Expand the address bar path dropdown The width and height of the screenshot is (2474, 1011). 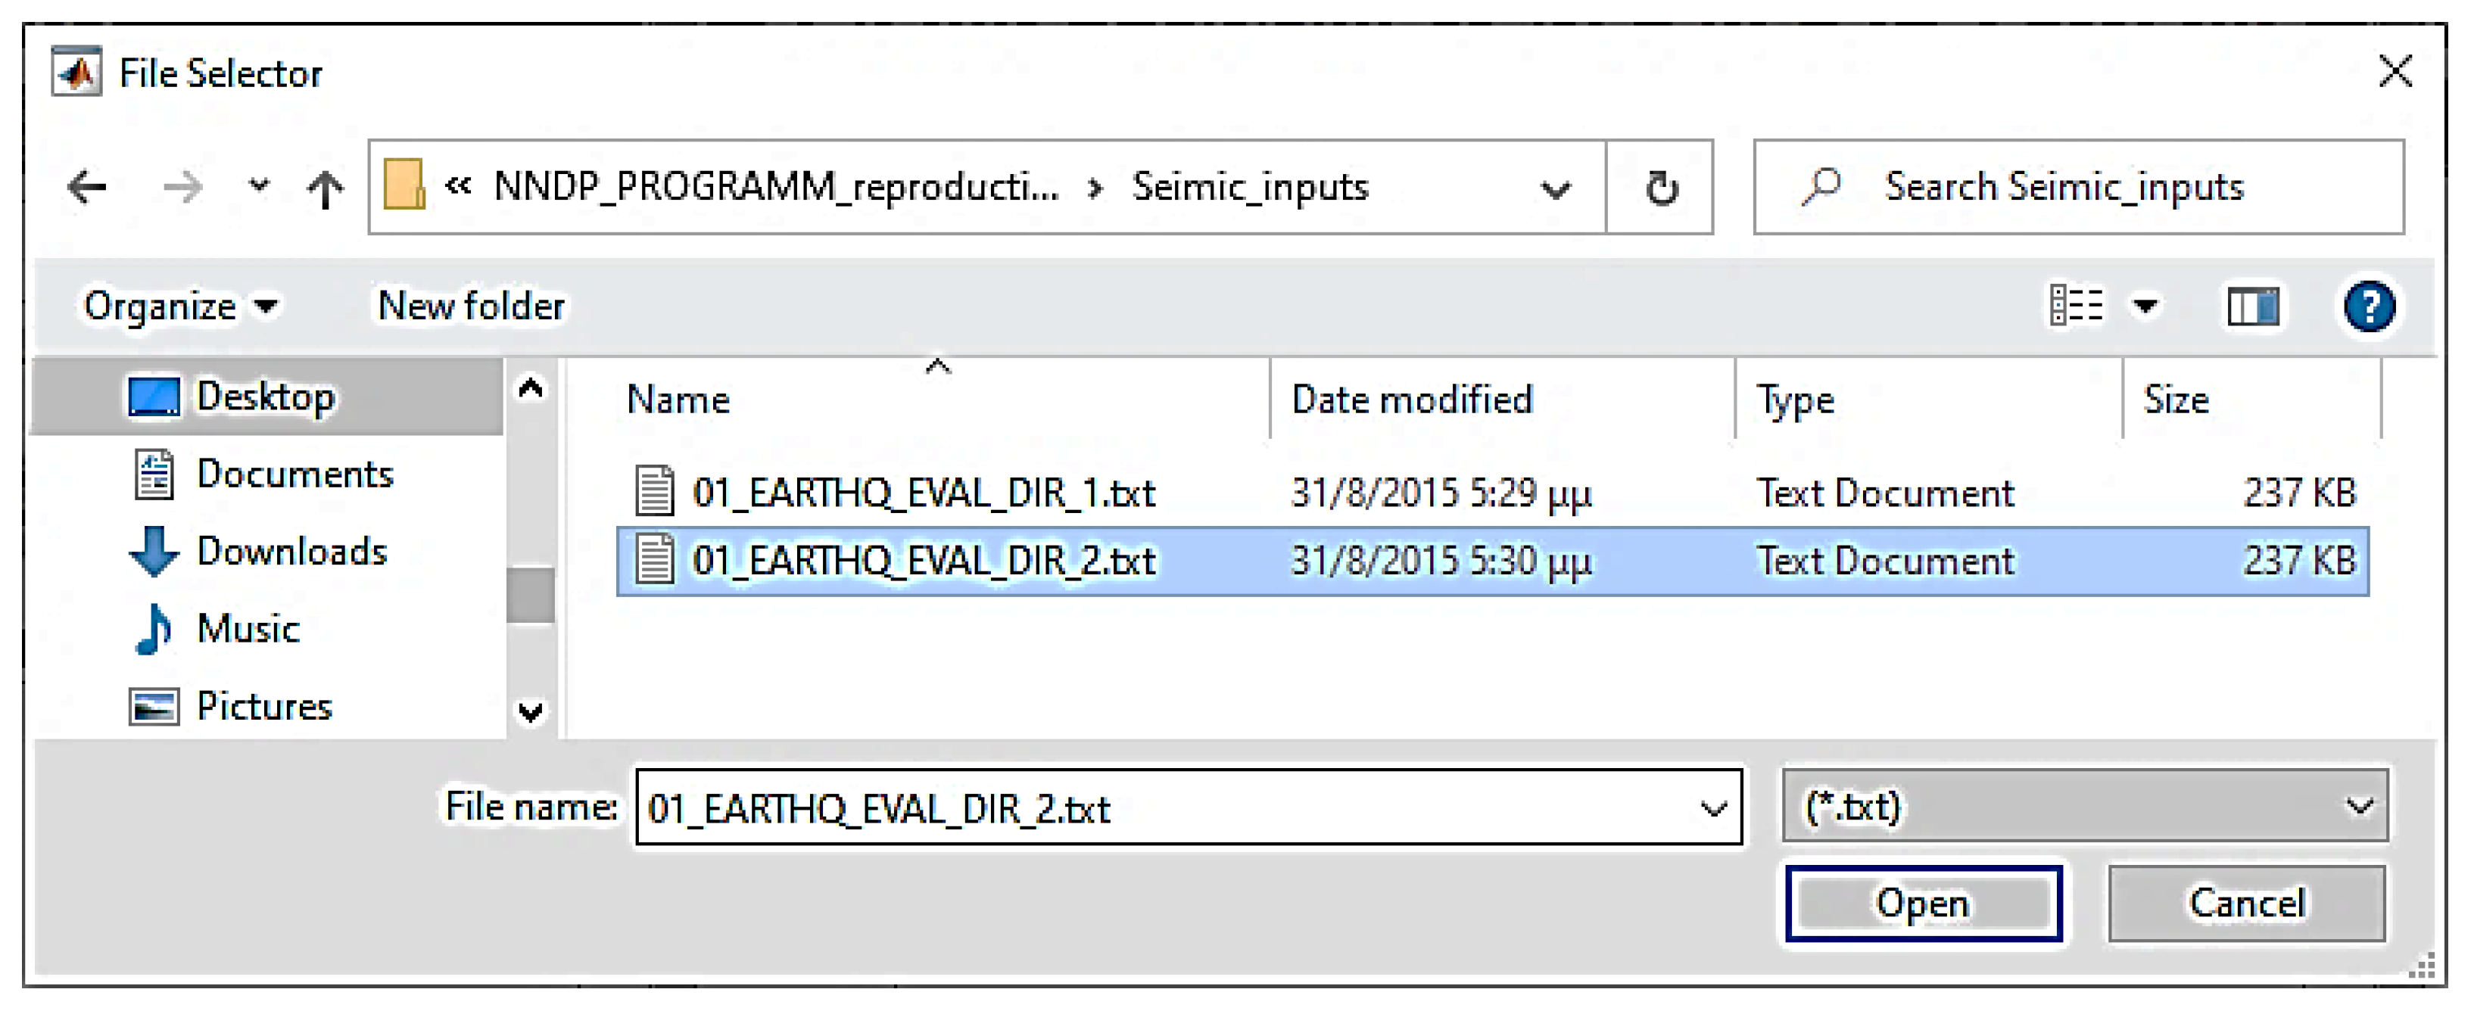pyautogui.click(x=1555, y=188)
